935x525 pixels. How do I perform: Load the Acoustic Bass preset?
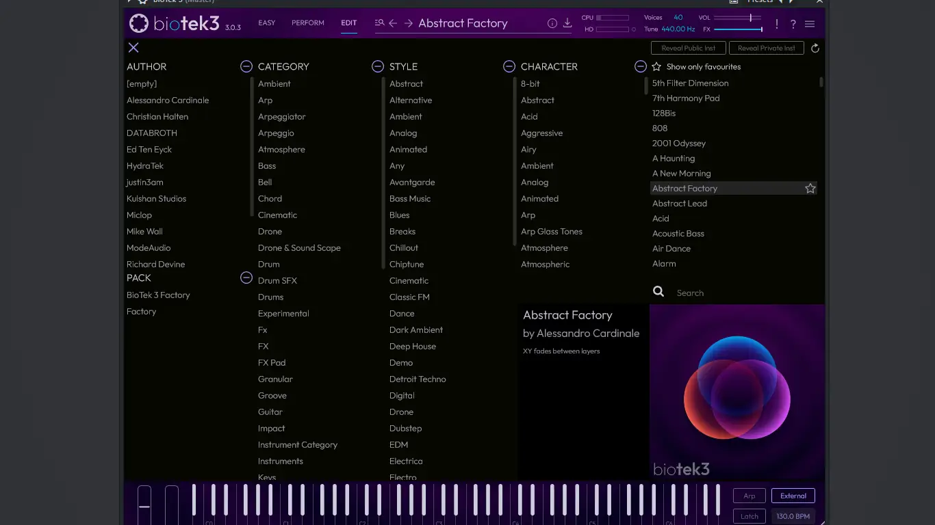678,233
